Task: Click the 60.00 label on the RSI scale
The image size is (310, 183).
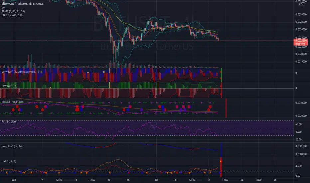Action: (298, 124)
